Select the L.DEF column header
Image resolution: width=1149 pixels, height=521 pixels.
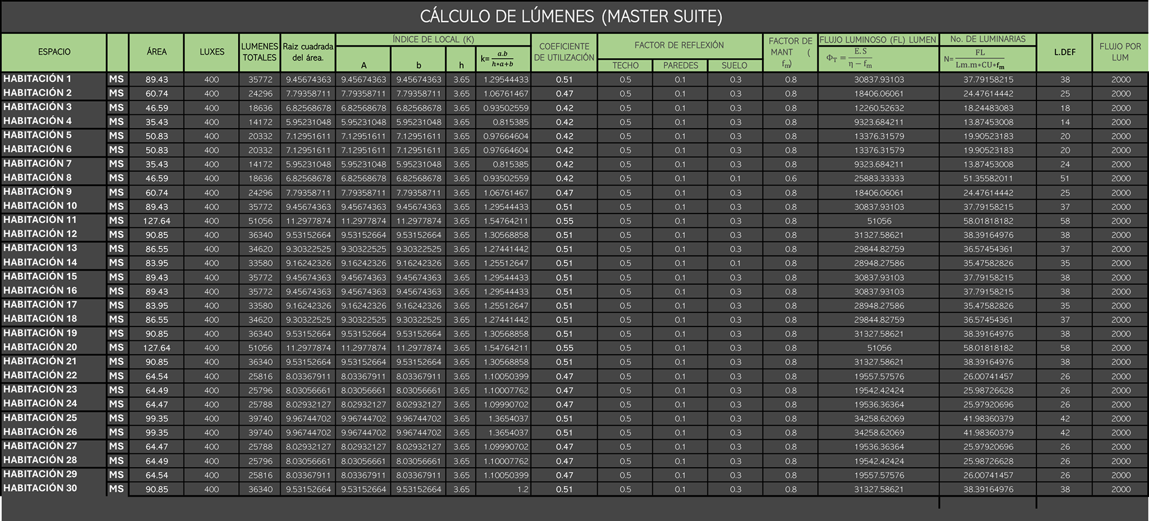coord(1065,52)
